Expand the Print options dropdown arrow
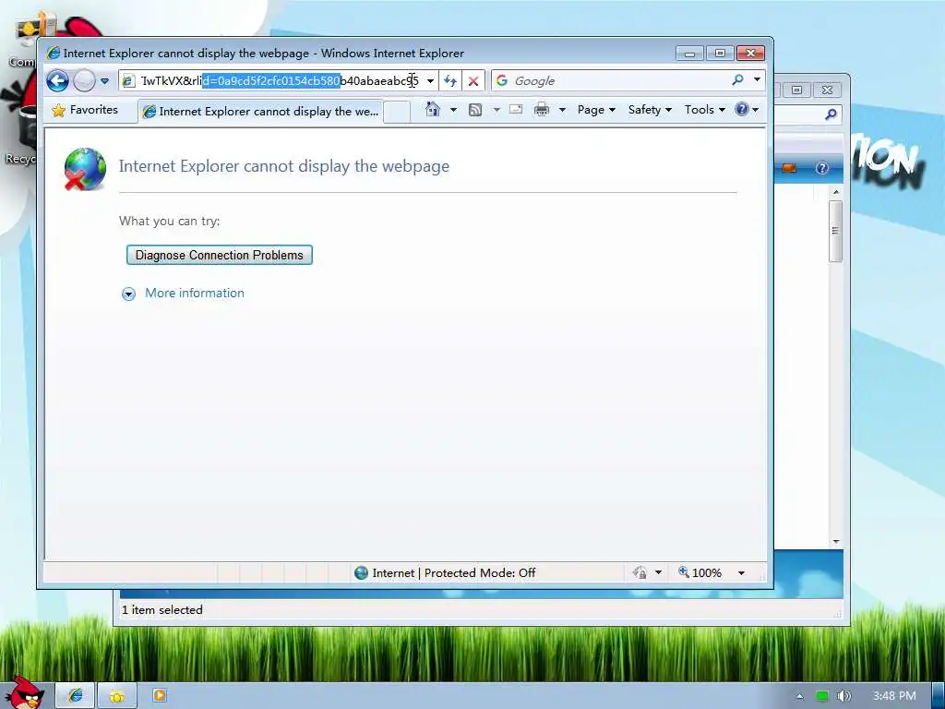The image size is (945, 709). [x=562, y=110]
